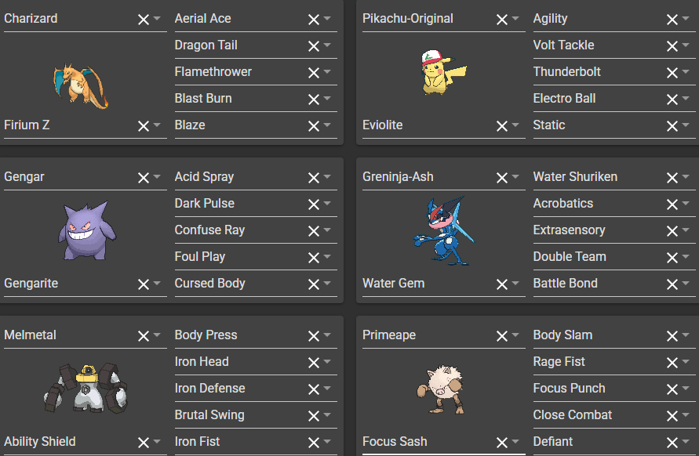The width and height of the screenshot is (699, 456).
Task: Edit the Pikachu-Original name field
Action: click(424, 19)
